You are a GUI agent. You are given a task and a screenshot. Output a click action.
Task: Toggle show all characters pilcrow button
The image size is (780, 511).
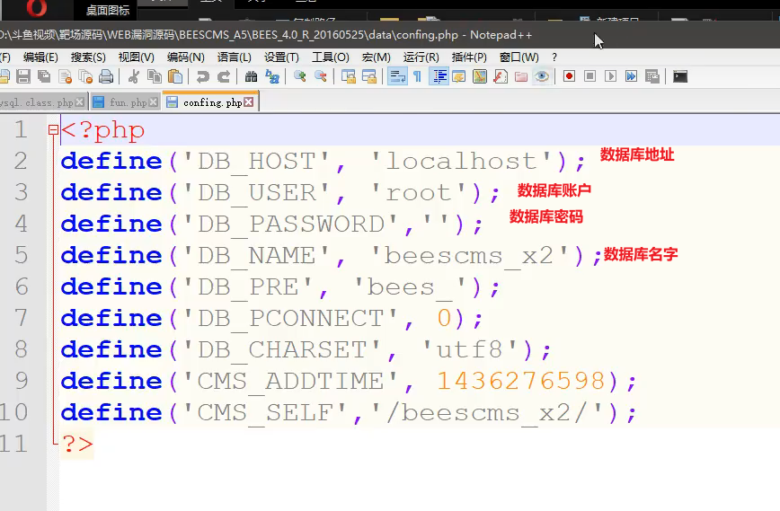pos(417,77)
